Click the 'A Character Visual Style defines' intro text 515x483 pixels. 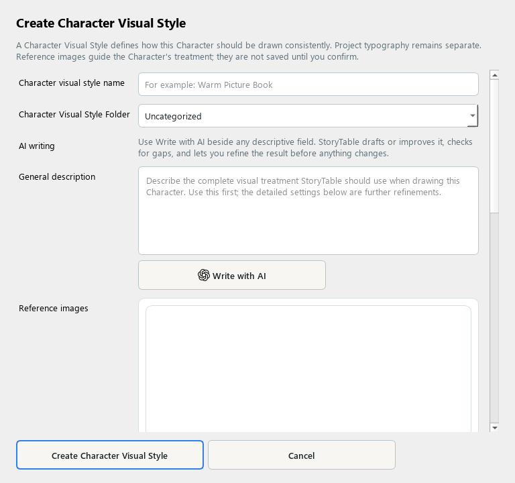pos(249,51)
